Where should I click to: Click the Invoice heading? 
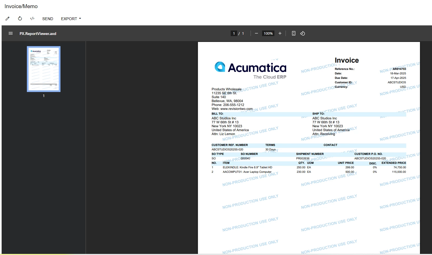click(x=347, y=60)
